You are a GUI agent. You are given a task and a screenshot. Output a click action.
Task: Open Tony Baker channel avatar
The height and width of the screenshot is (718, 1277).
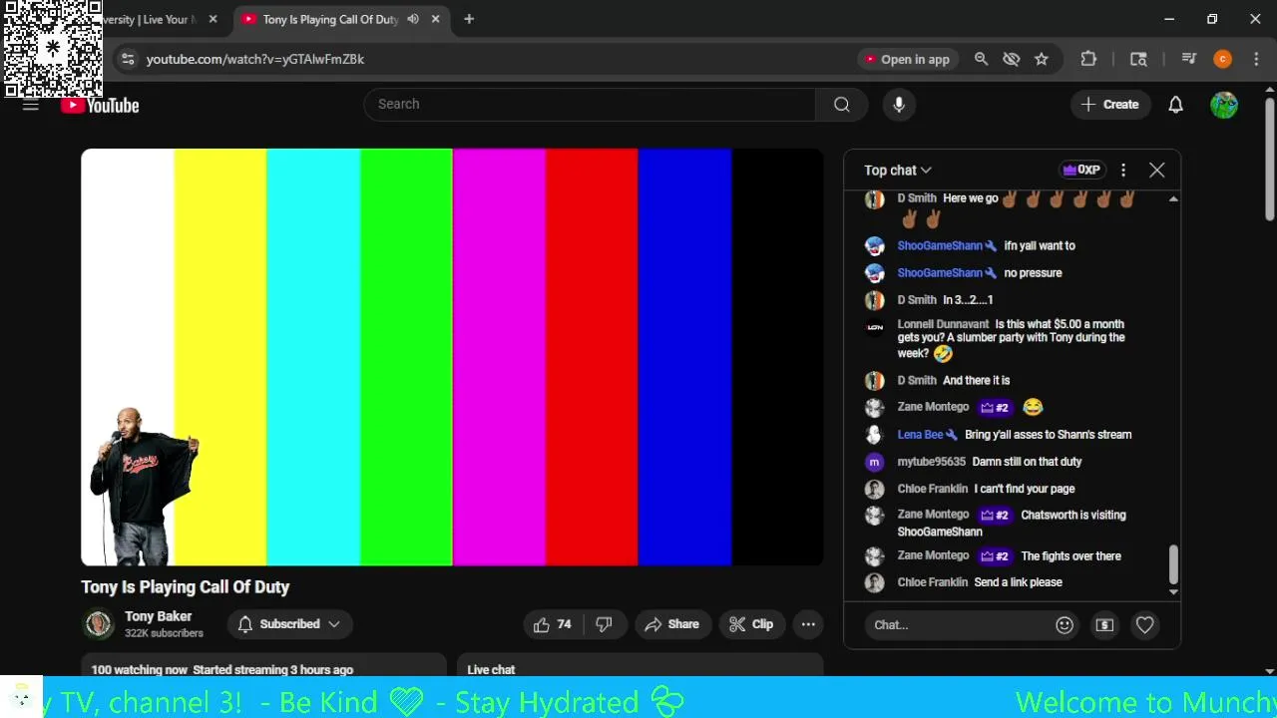tap(99, 624)
